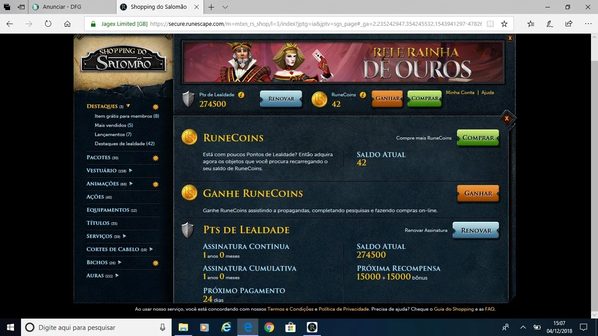Click Renovar in Pts de Lealdade section

[476, 231]
